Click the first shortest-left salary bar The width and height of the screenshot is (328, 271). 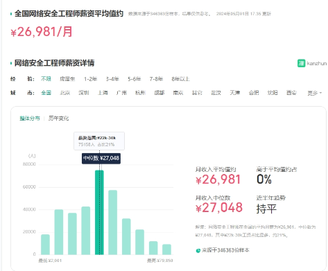[x=45, y=245]
